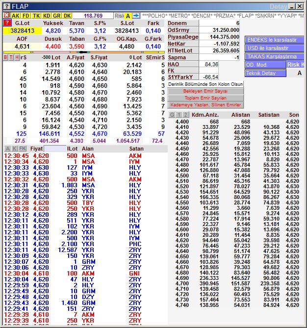Viewport: 307px width, 328px height.
Task: Click the AOF value 4,631
Action: click(22, 47)
